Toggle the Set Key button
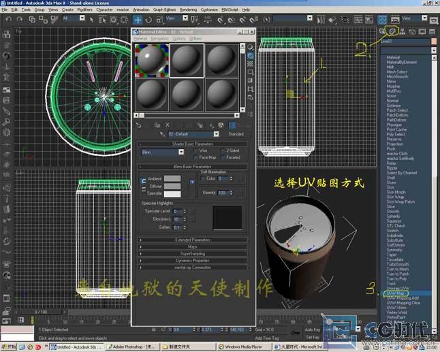The width and height of the screenshot is (440, 352). click(x=313, y=337)
